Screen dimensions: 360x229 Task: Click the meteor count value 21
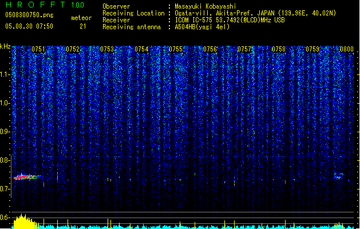83,26
